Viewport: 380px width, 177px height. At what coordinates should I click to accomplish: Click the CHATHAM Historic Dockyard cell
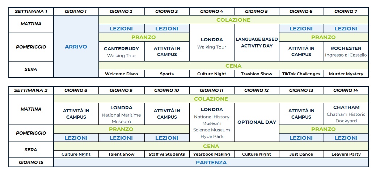[346, 114]
